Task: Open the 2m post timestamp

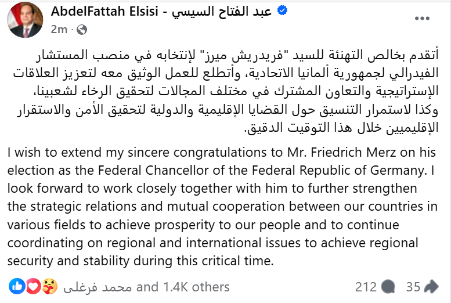Action: pos(59,30)
